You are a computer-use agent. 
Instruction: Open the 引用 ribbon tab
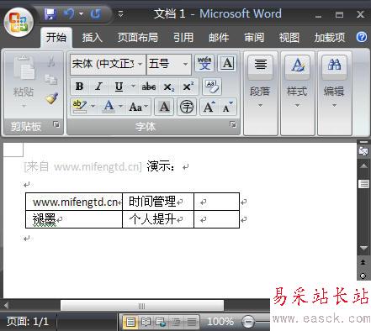point(183,37)
